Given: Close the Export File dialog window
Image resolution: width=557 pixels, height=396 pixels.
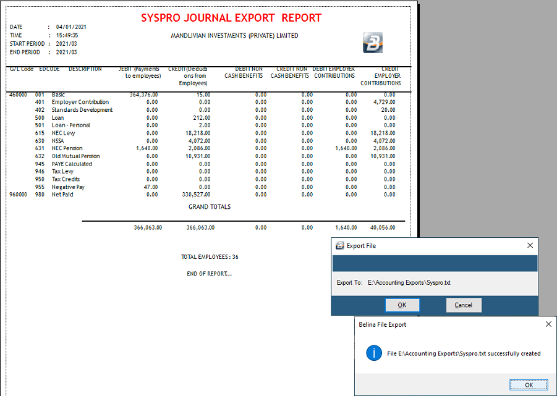Looking at the screenshot, I should click(x=530, y=245).
